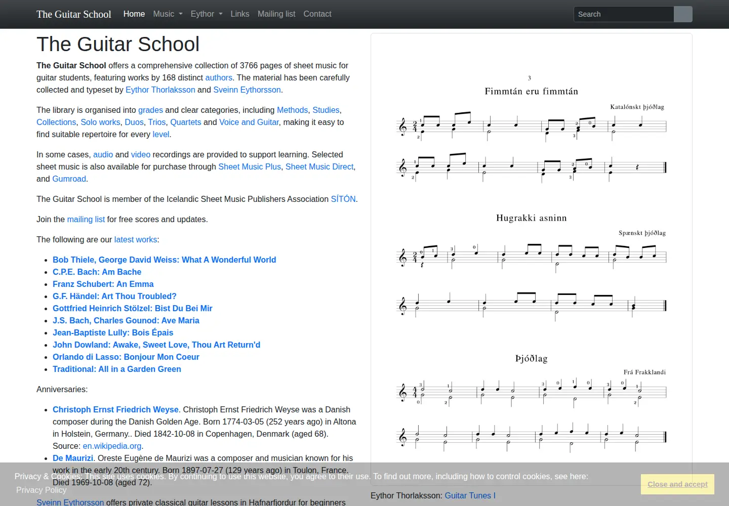Focus the Search input field
The image size is (729, 506).
click(624, 14)
